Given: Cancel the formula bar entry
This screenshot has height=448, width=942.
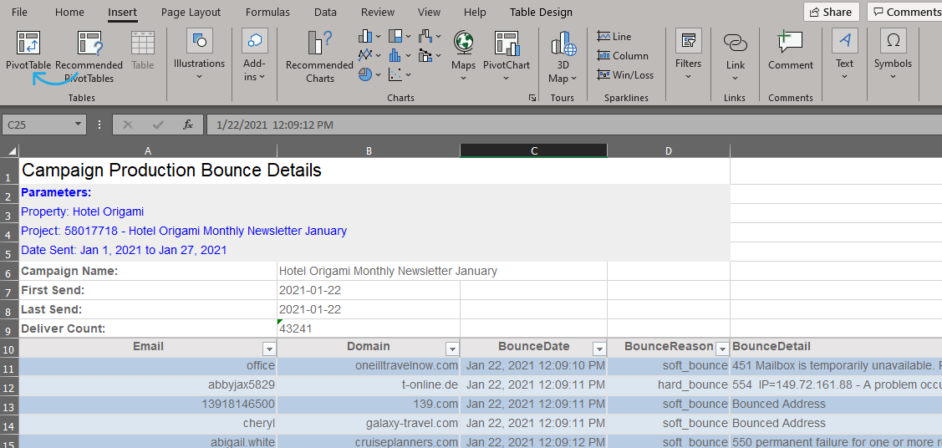Looking at the screenshot, I should point(127,125).
